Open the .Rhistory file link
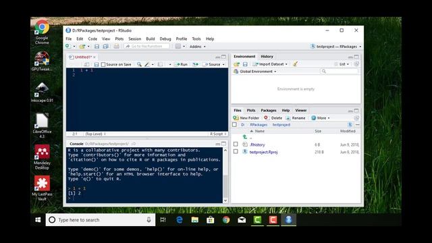 pyautogui.click(x=257, y=144)
